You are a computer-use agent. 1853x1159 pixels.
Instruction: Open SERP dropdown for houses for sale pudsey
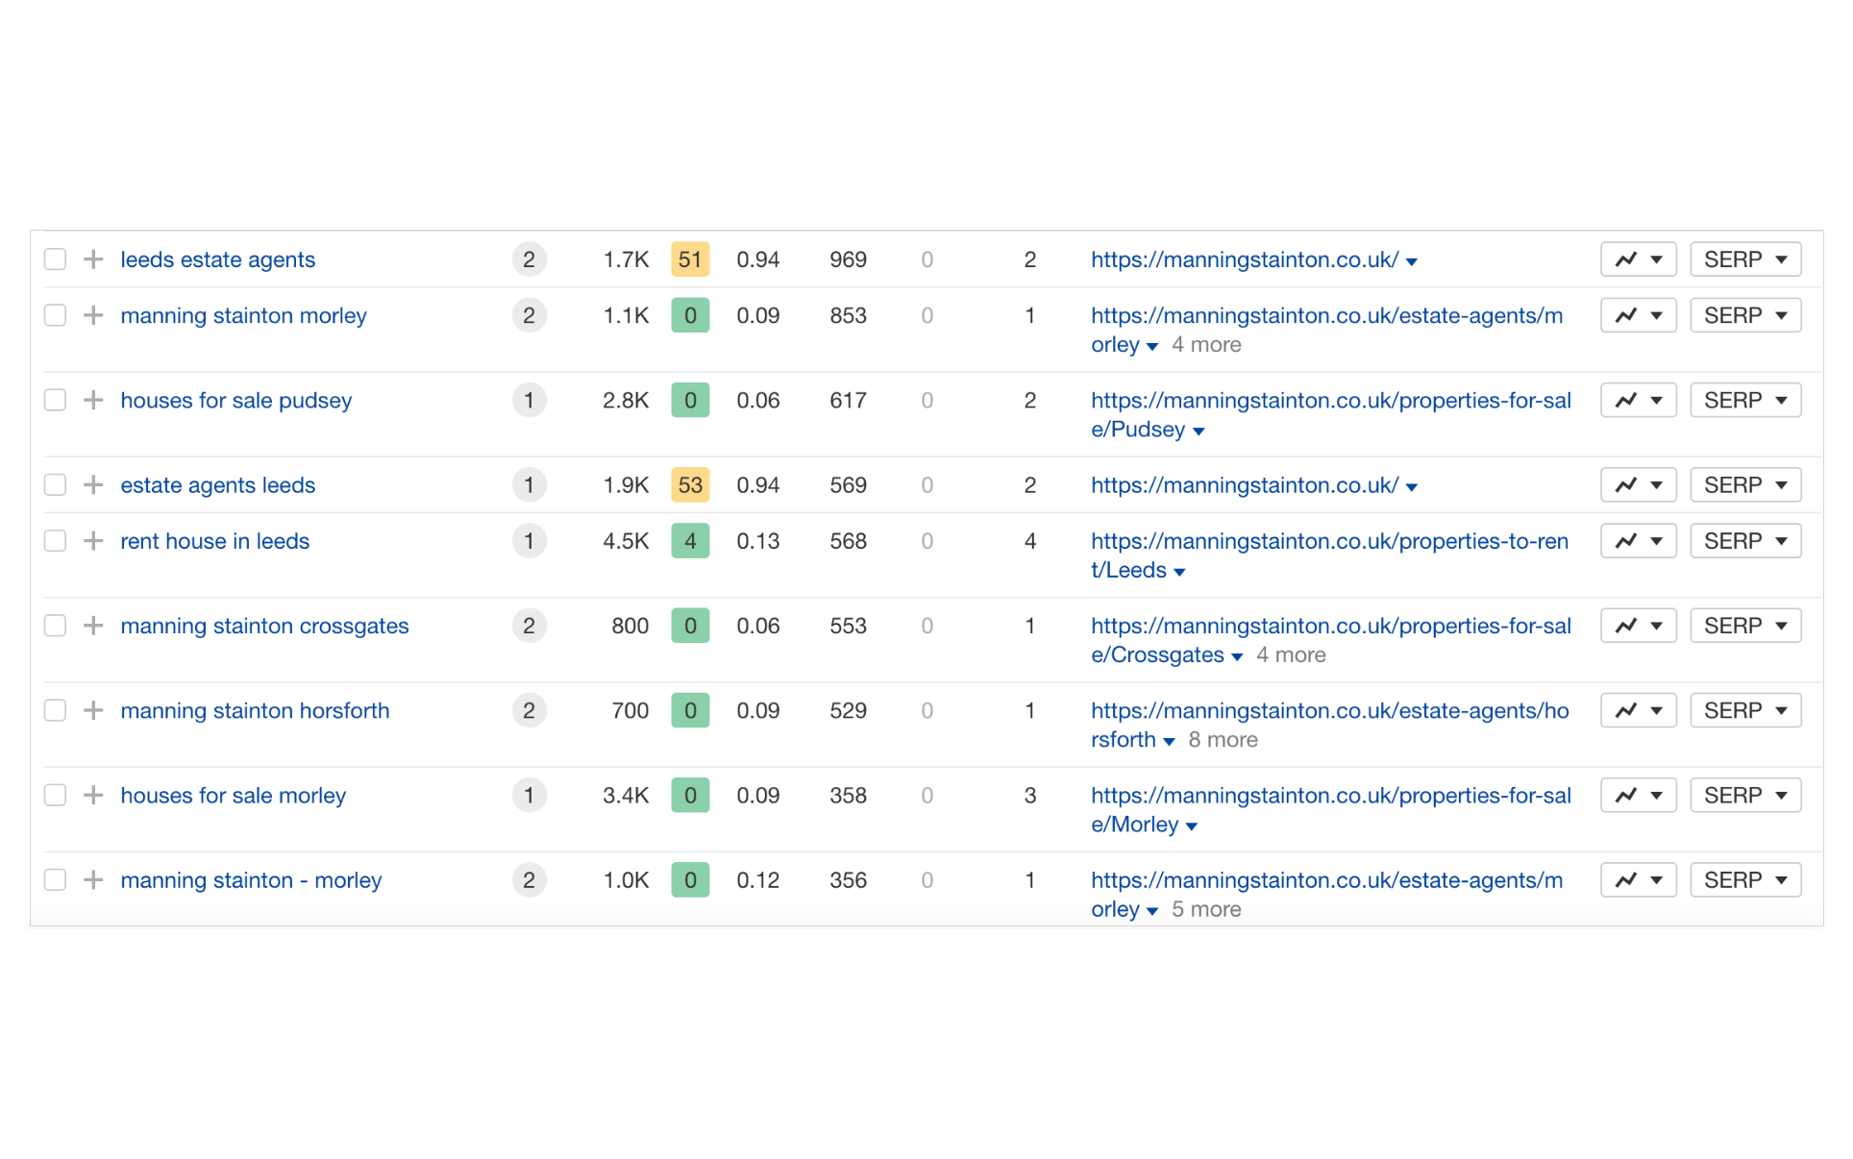point(1745,400)
